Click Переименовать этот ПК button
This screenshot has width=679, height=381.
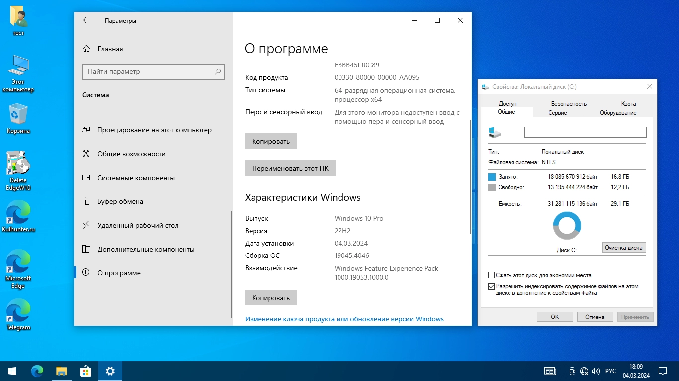[290, 168]
